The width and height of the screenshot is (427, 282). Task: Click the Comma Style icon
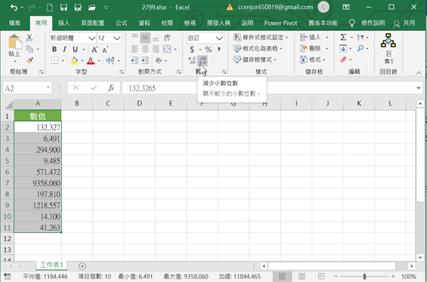point(218,49)
